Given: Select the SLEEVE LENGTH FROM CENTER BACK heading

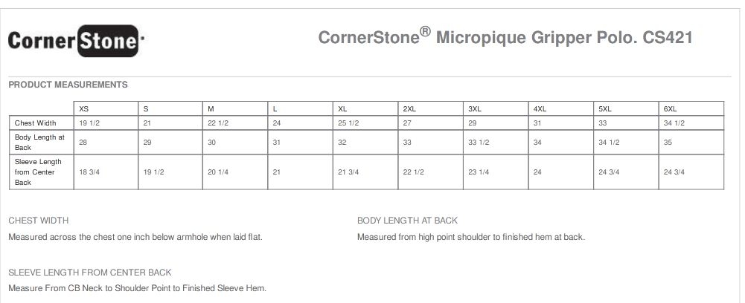Looking at the screenshot, I should (x=90, y=273).
